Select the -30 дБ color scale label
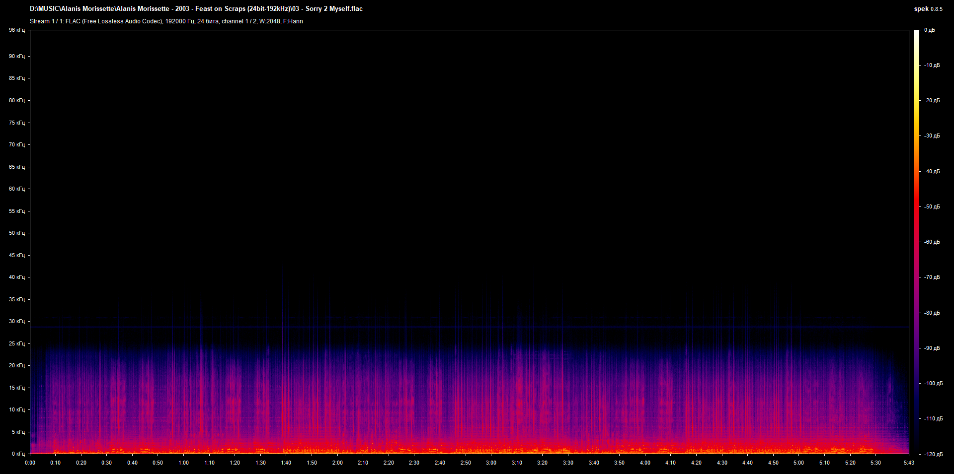This screenshot has width=954, height=474. coord(932,136)
